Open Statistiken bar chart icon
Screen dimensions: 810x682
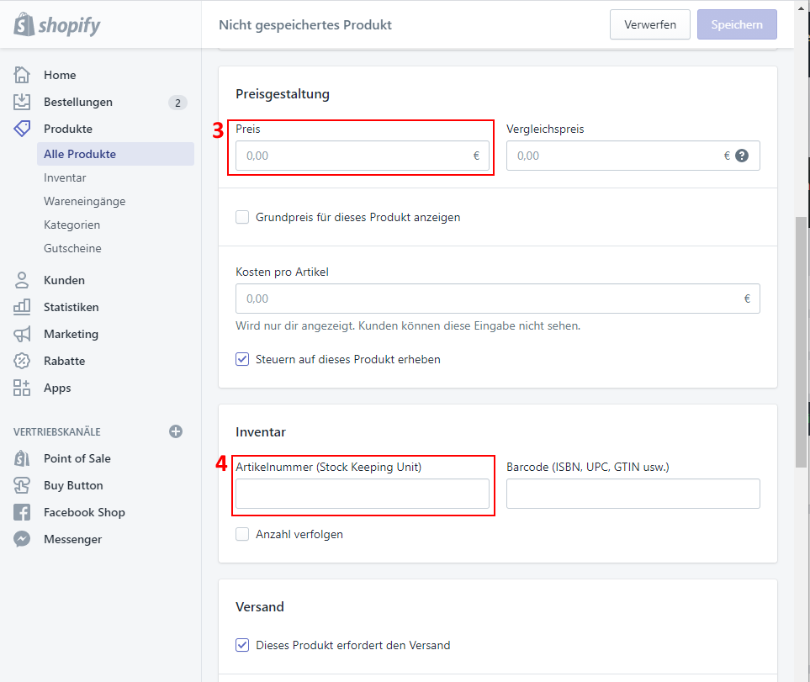22,307
